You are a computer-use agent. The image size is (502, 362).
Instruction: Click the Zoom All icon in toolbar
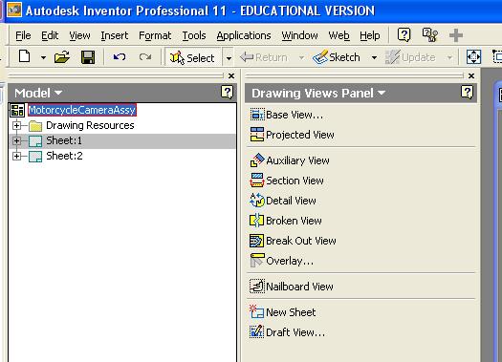click(x=473, y=57)
